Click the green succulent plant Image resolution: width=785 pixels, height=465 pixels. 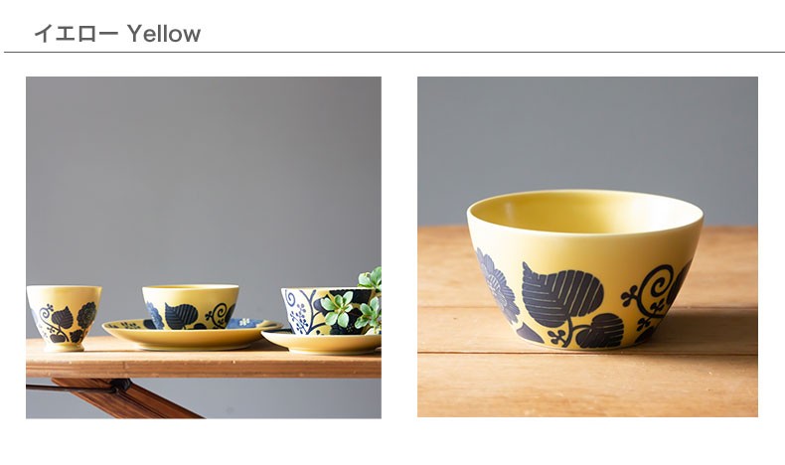352,301
